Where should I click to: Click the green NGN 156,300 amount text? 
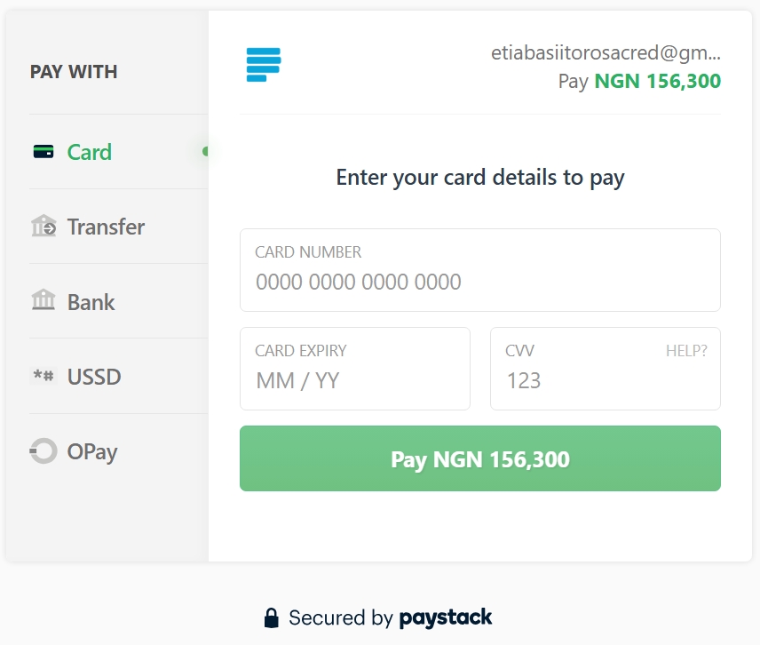click(657, 81)
